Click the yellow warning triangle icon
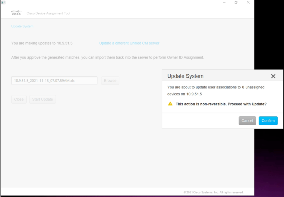The image size is (284, 197). (170, 104)
